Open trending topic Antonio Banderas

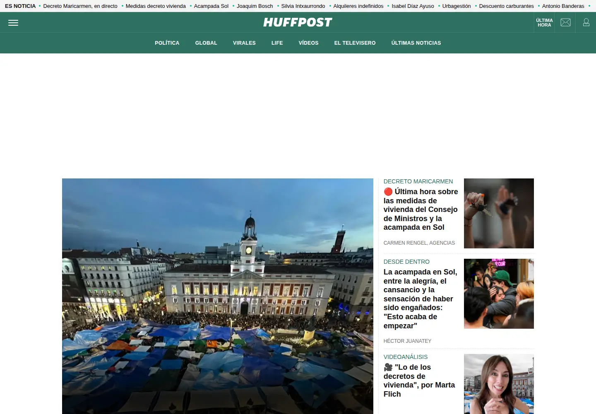tap(563, 6)
